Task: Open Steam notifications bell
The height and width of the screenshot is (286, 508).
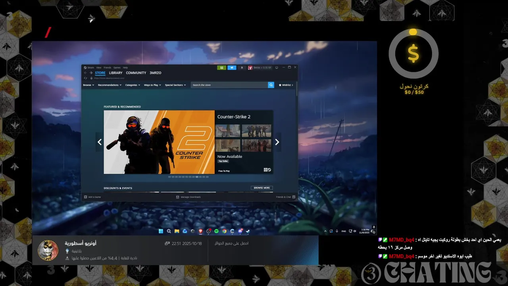Action: pyautogui.click(x=242, y=68)
